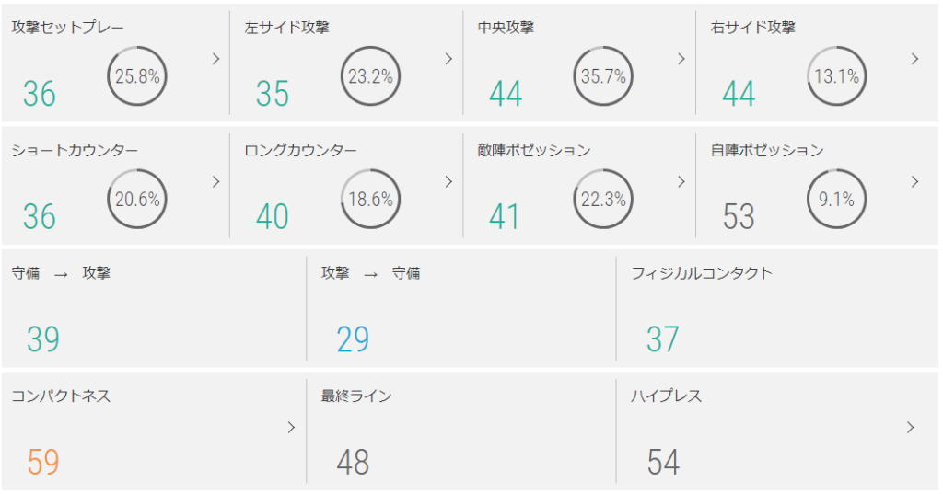Screen dimensions: 943x494
Task: Expand the ショートカウンター chevron arrow
Action: coord(216,181)
